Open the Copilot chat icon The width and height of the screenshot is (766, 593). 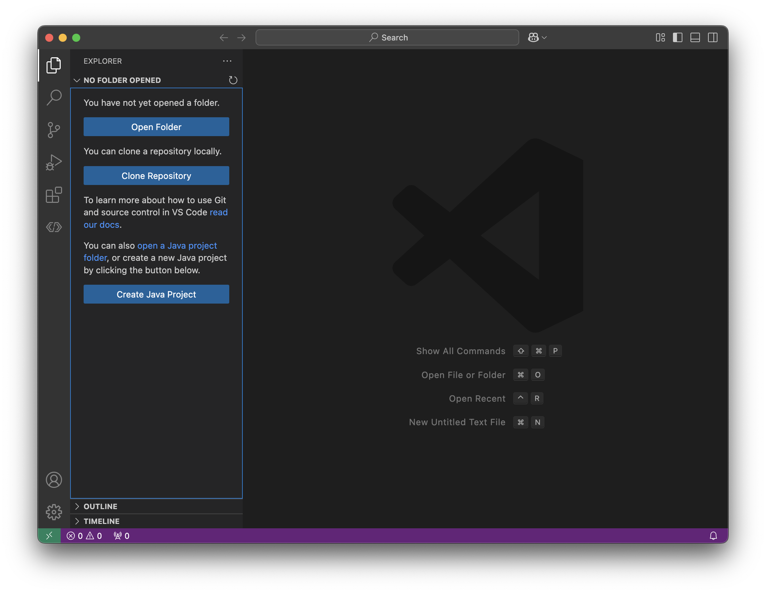533,37
